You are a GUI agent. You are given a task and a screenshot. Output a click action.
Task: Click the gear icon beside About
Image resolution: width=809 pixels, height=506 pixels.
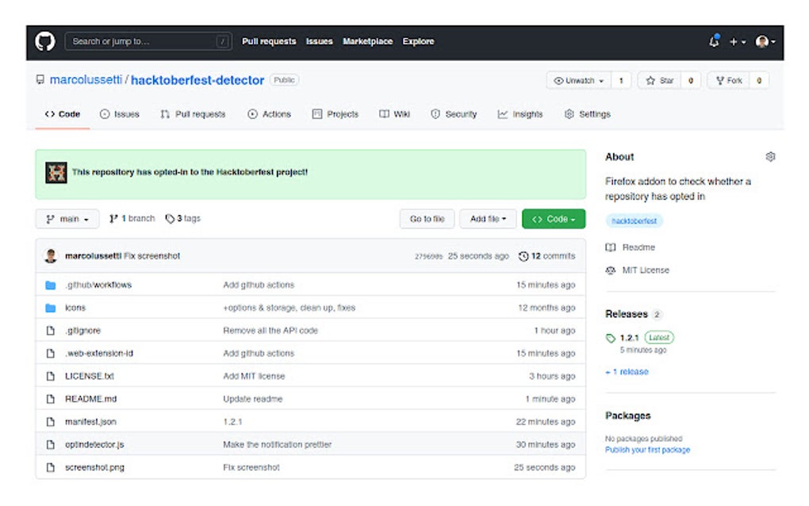770,156
